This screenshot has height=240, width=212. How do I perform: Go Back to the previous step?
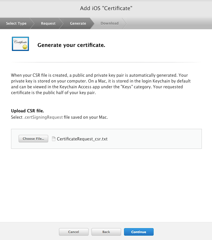(x=106, y=232)
